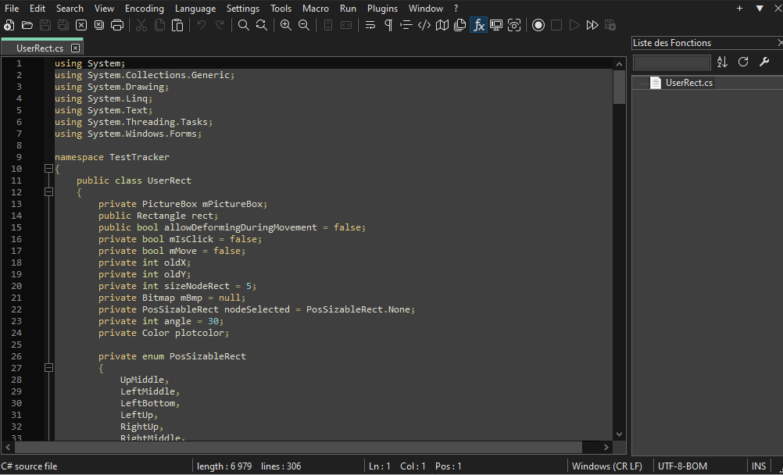
Task: Click the Cut scissors icon
Action: coord(141,25)
